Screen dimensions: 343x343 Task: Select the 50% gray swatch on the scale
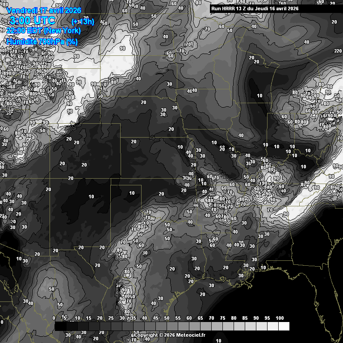pyautogui.click(x=172, y=326)
